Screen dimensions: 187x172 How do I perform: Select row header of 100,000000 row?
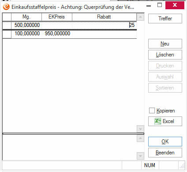click(7, 34)
